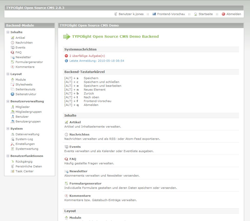250x221 pixels.
Task: Collapse the Benutzerfunktionen module group
Action: [8, 156]
